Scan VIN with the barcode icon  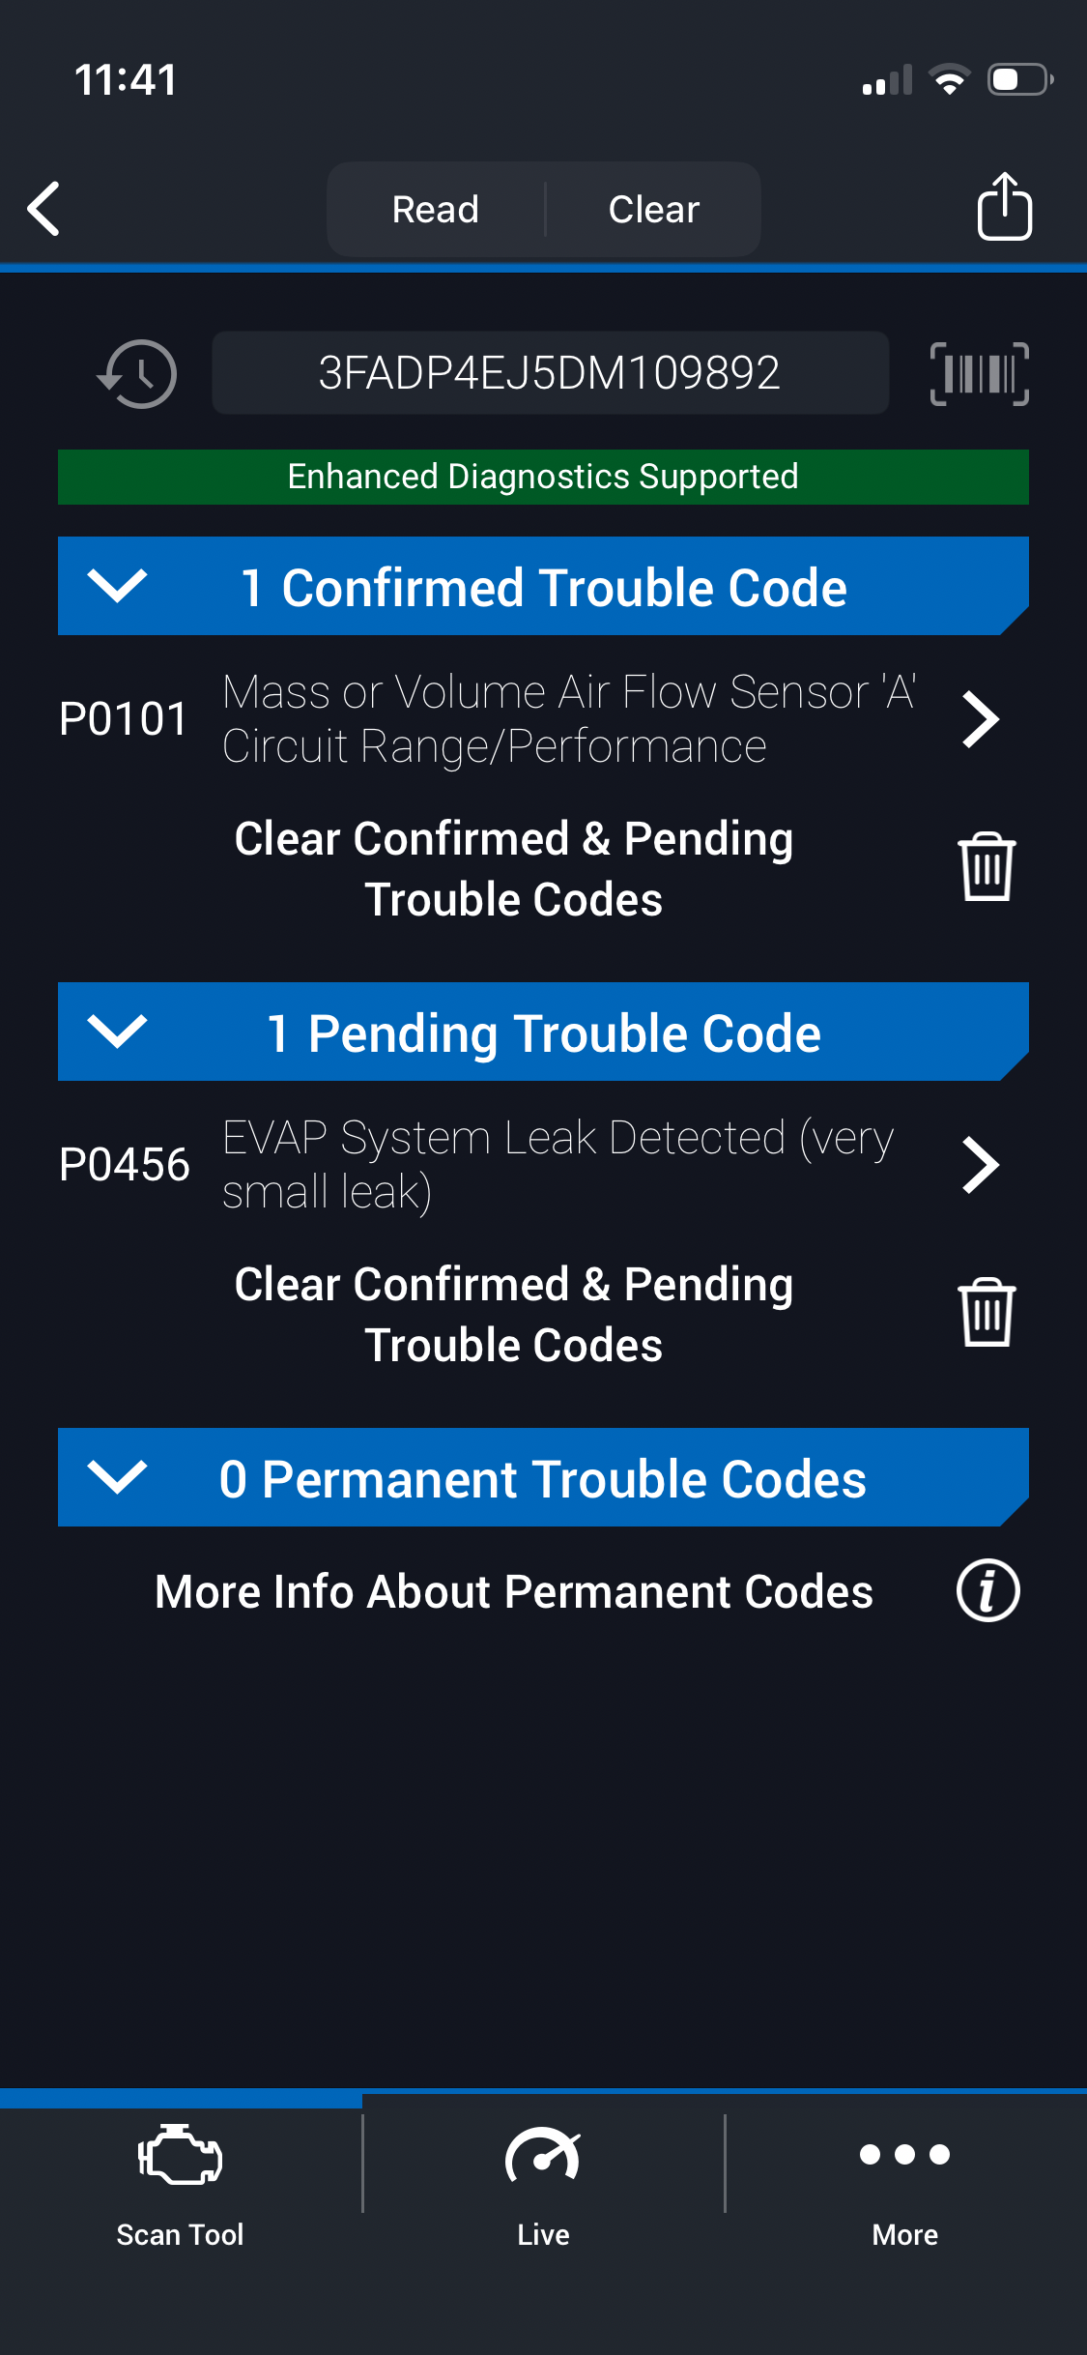(x=979, y=373)
